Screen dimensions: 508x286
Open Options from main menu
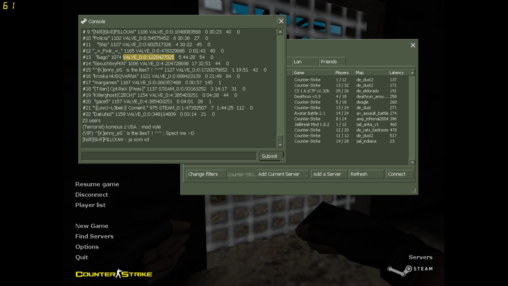(87, 247)
